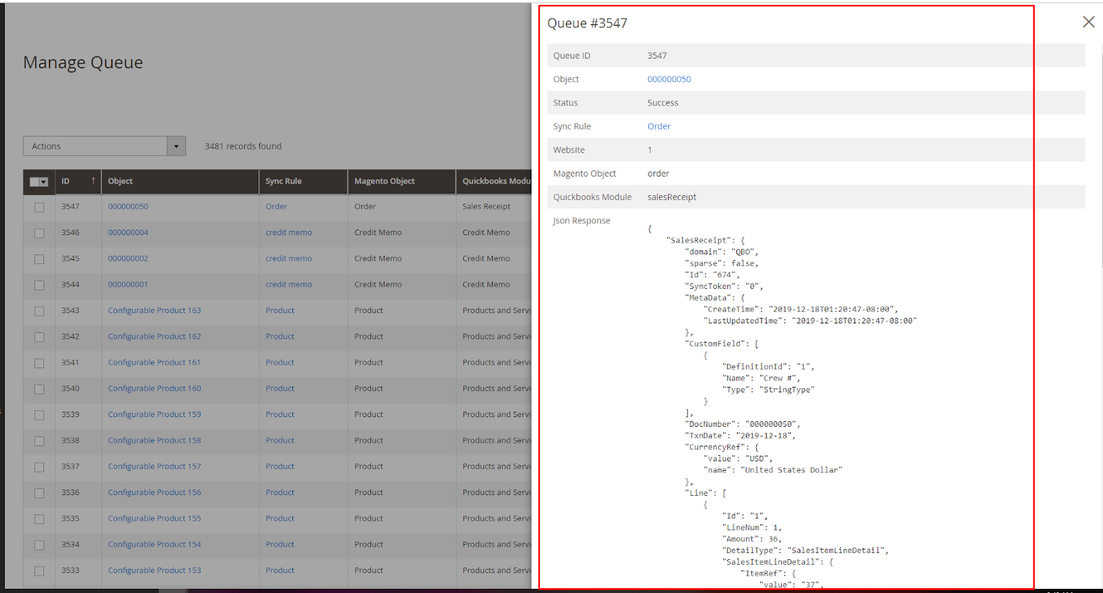Check the row 3540 checkbox
This screenshot has height=593, width=1103.
pyautogui.click(x=39, y=389)
